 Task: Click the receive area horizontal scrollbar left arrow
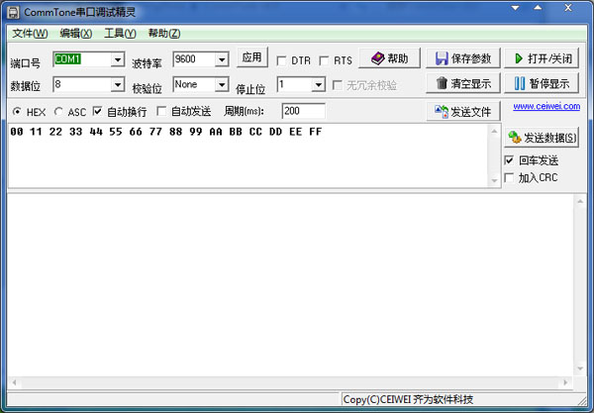[x=14, y=382]
